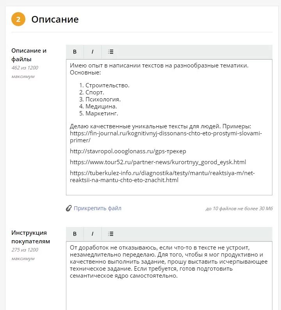Toggle italic in buyer instructions editor
The image size is (281, 310).
click(x=92, y=234)
